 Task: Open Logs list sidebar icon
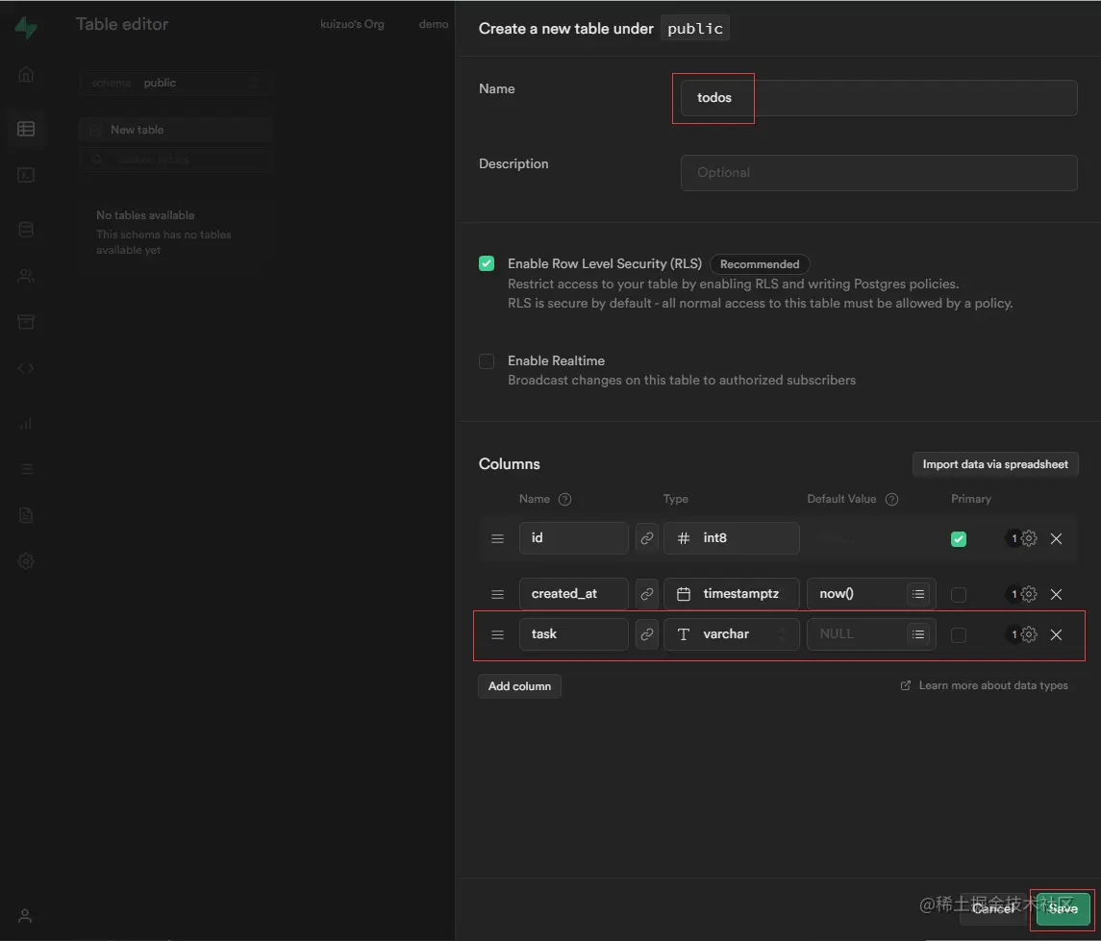(x=26, y=469)
